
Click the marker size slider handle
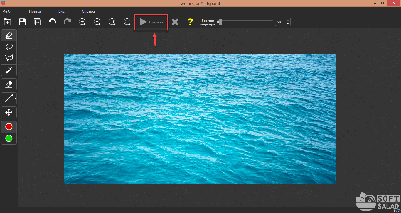pos(220,22)
